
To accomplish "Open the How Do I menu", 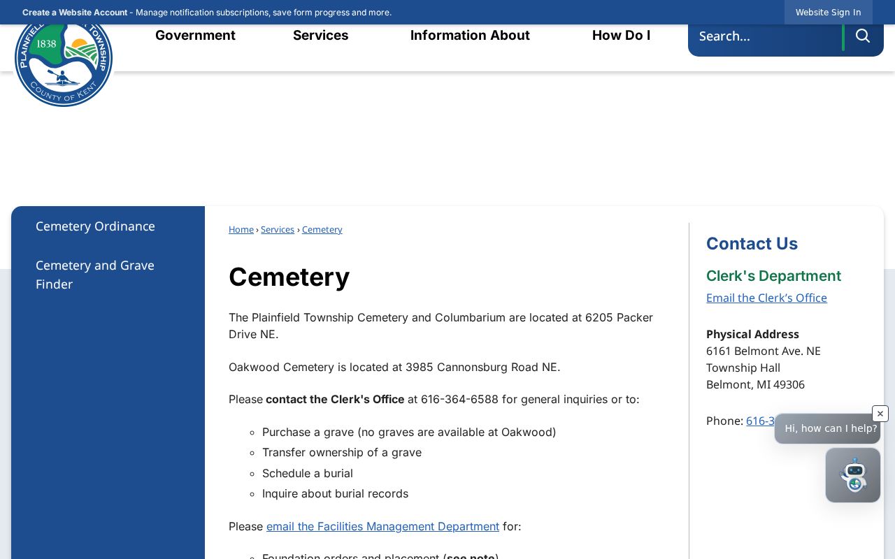I will tap(621, 36).
